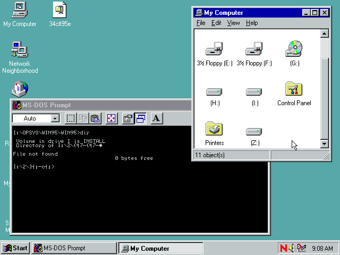Open the Help menu in My Computer
340x255 pixels.
pos(252,23)
